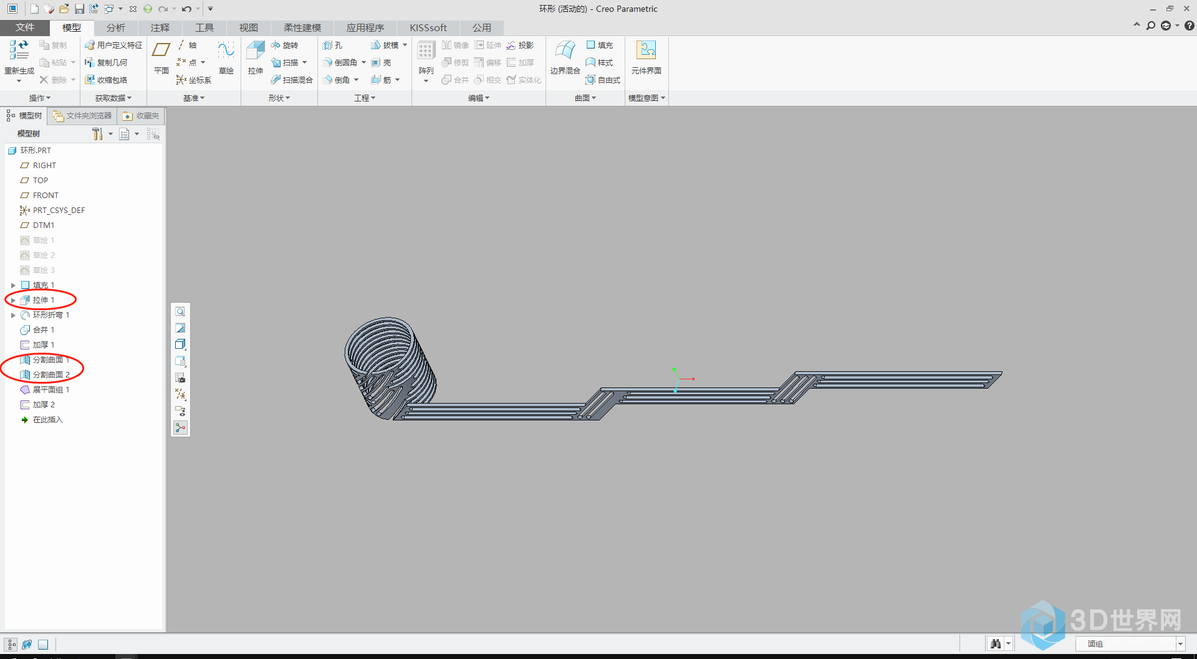Click the Style (样式) surface tool
Screen dimensions: 1197x659
600,63
